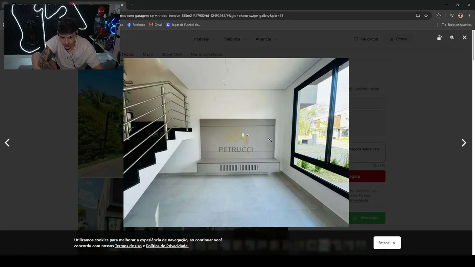Image resolution: width=475 pixels, height=267 pixels.
Task: Switch to the Street View tab
Action: point(172,55)
